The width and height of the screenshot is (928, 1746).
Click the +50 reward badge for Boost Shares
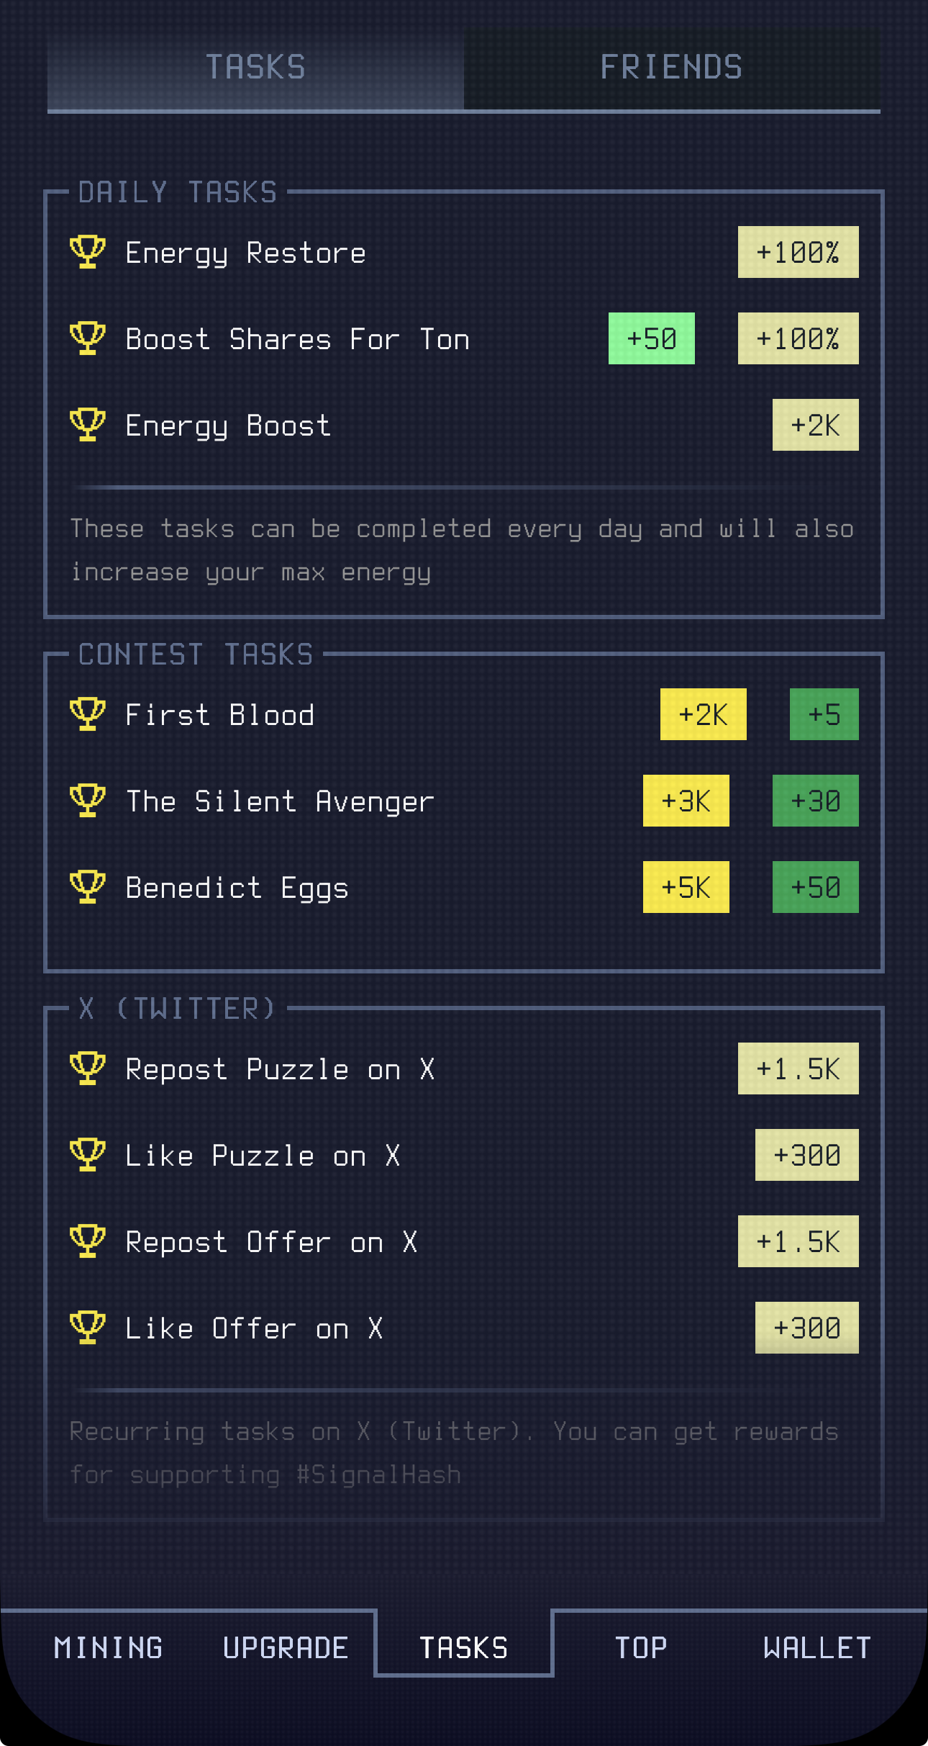point(650,338)
